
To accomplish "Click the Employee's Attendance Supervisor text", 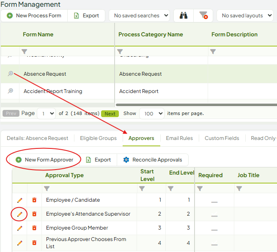I will pos(88,214).
